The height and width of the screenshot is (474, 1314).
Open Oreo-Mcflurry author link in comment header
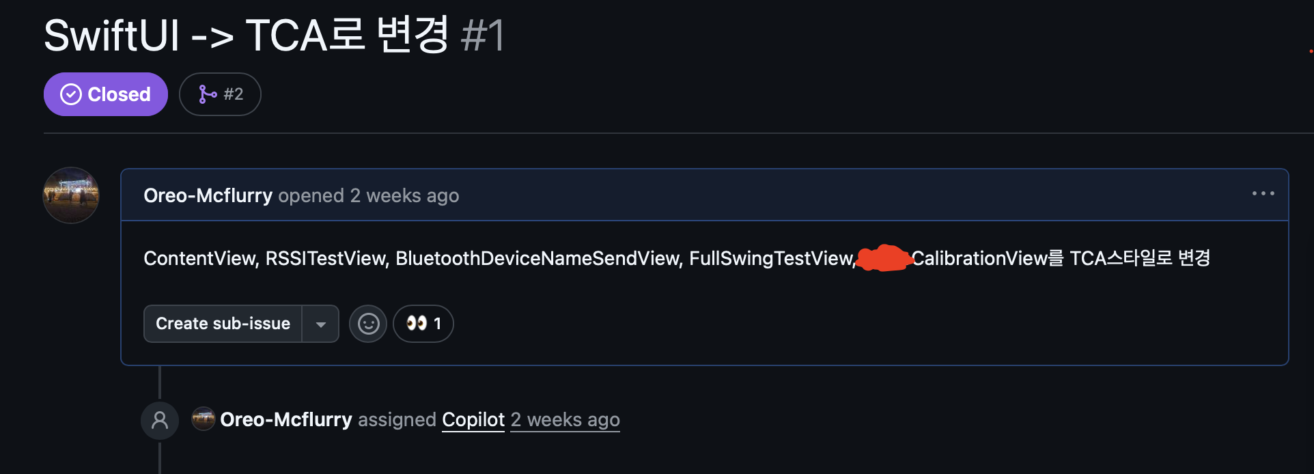click(208, 195)
